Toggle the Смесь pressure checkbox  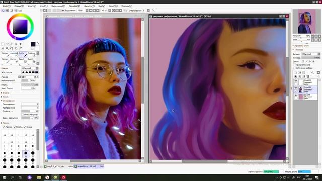[x=25, y=127]
